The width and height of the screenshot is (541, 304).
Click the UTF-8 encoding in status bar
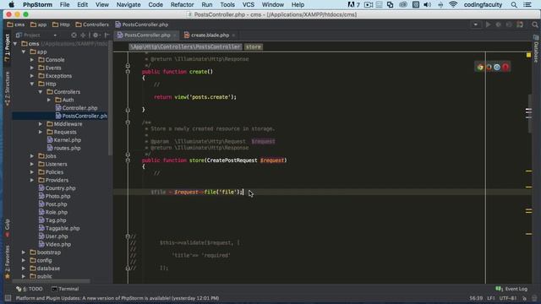[x=507, y=298]
